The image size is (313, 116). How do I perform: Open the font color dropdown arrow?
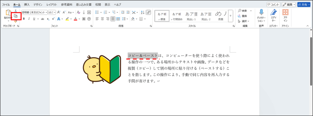[x=79, y=19]
